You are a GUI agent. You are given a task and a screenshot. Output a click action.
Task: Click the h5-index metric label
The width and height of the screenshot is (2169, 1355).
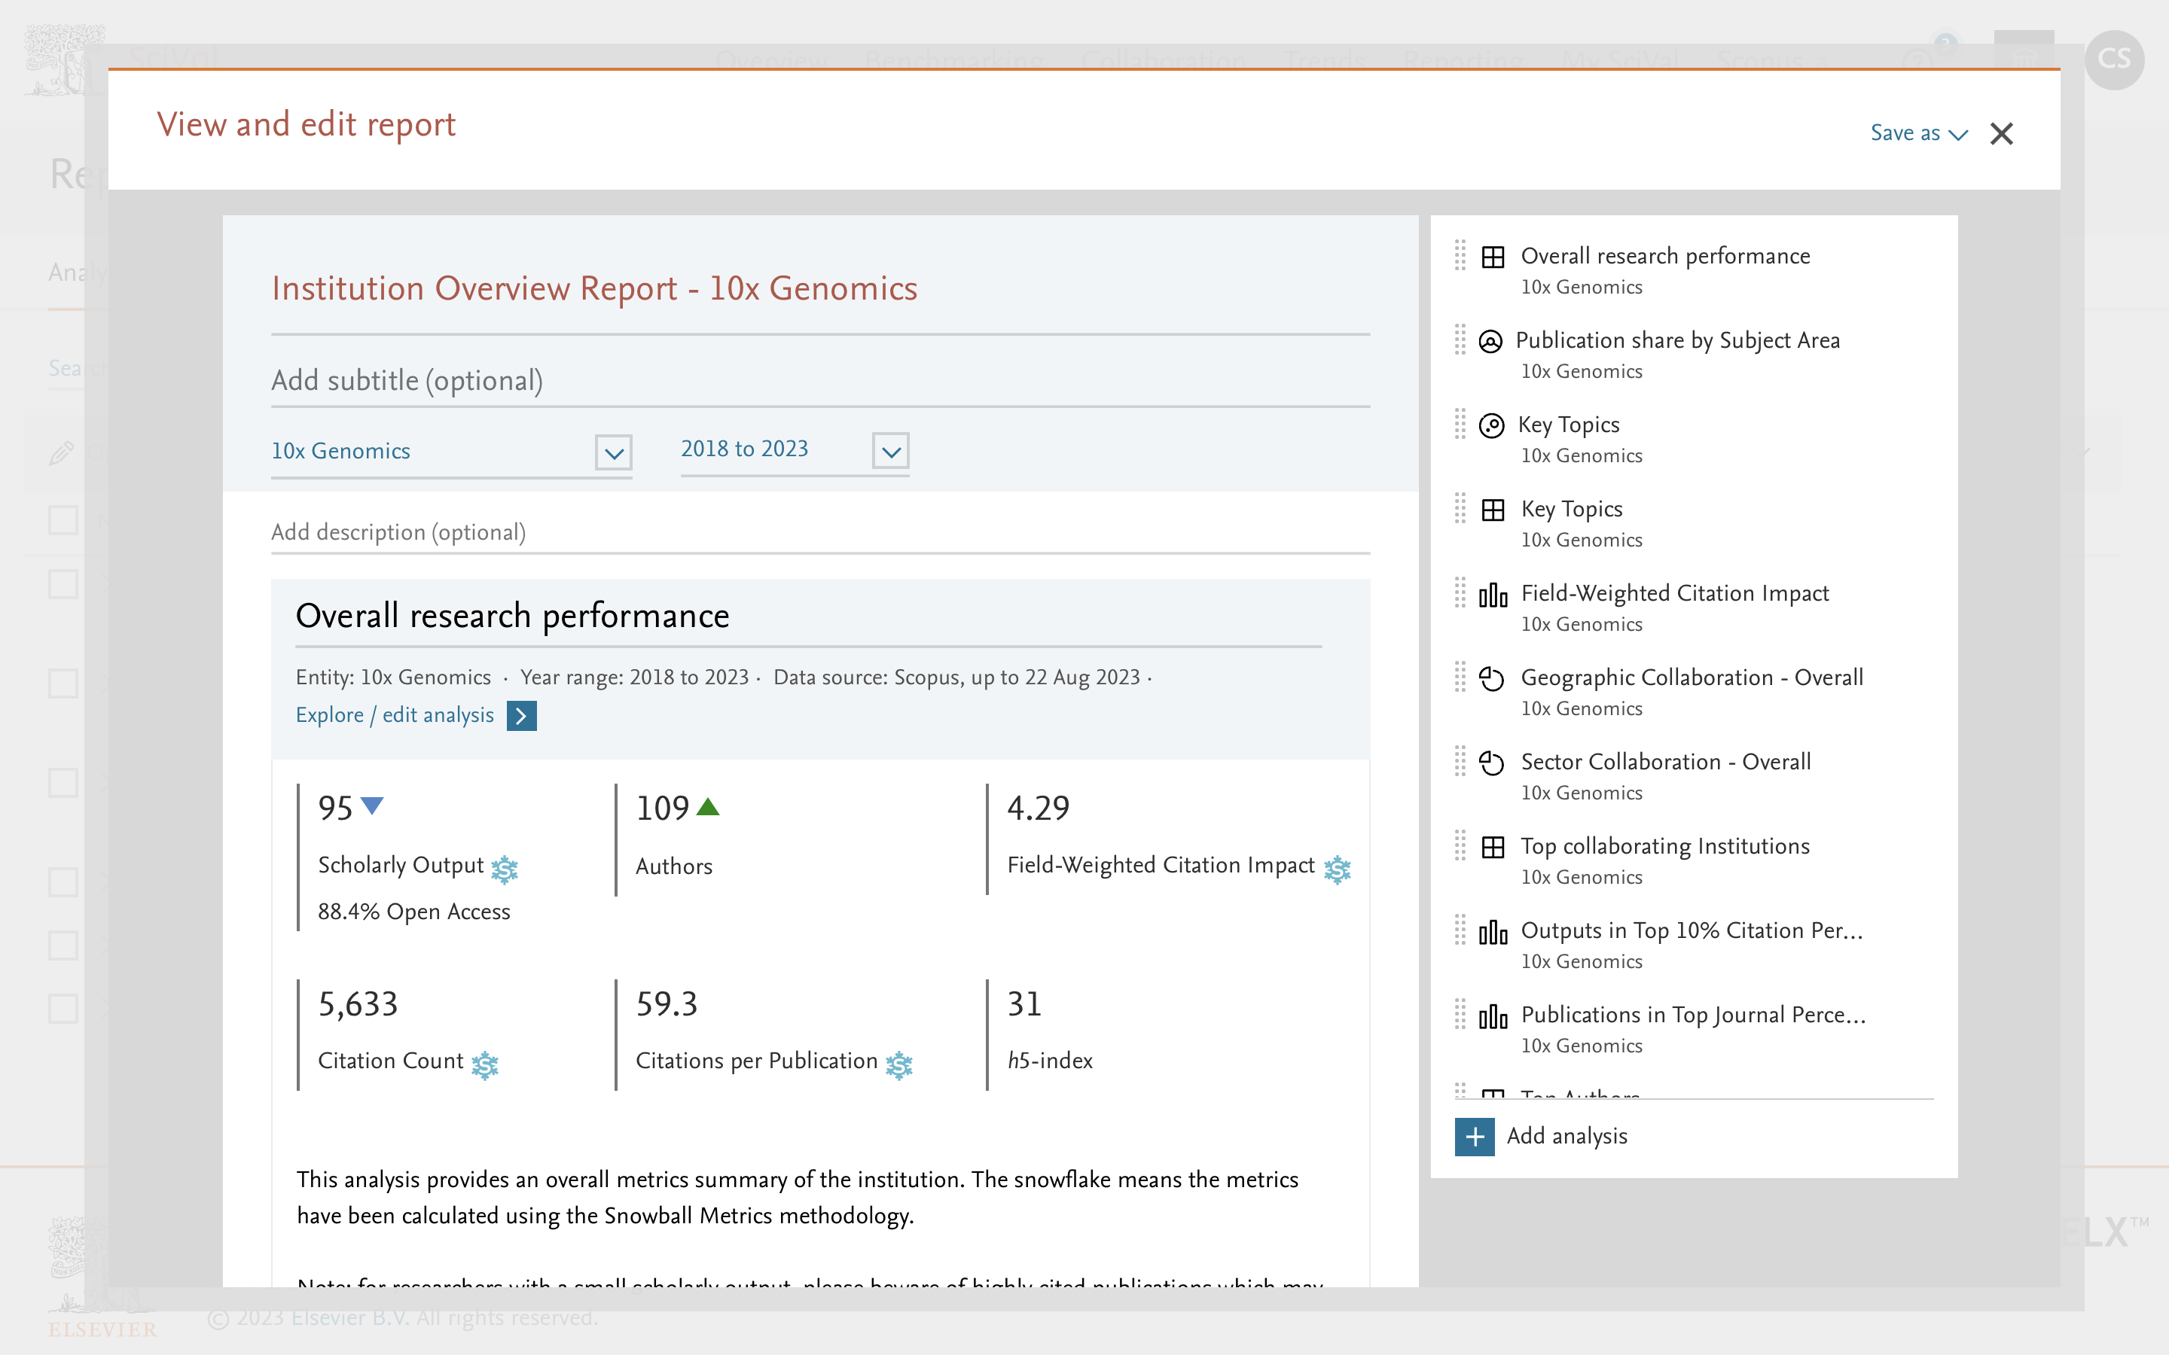point(1050,1061)
